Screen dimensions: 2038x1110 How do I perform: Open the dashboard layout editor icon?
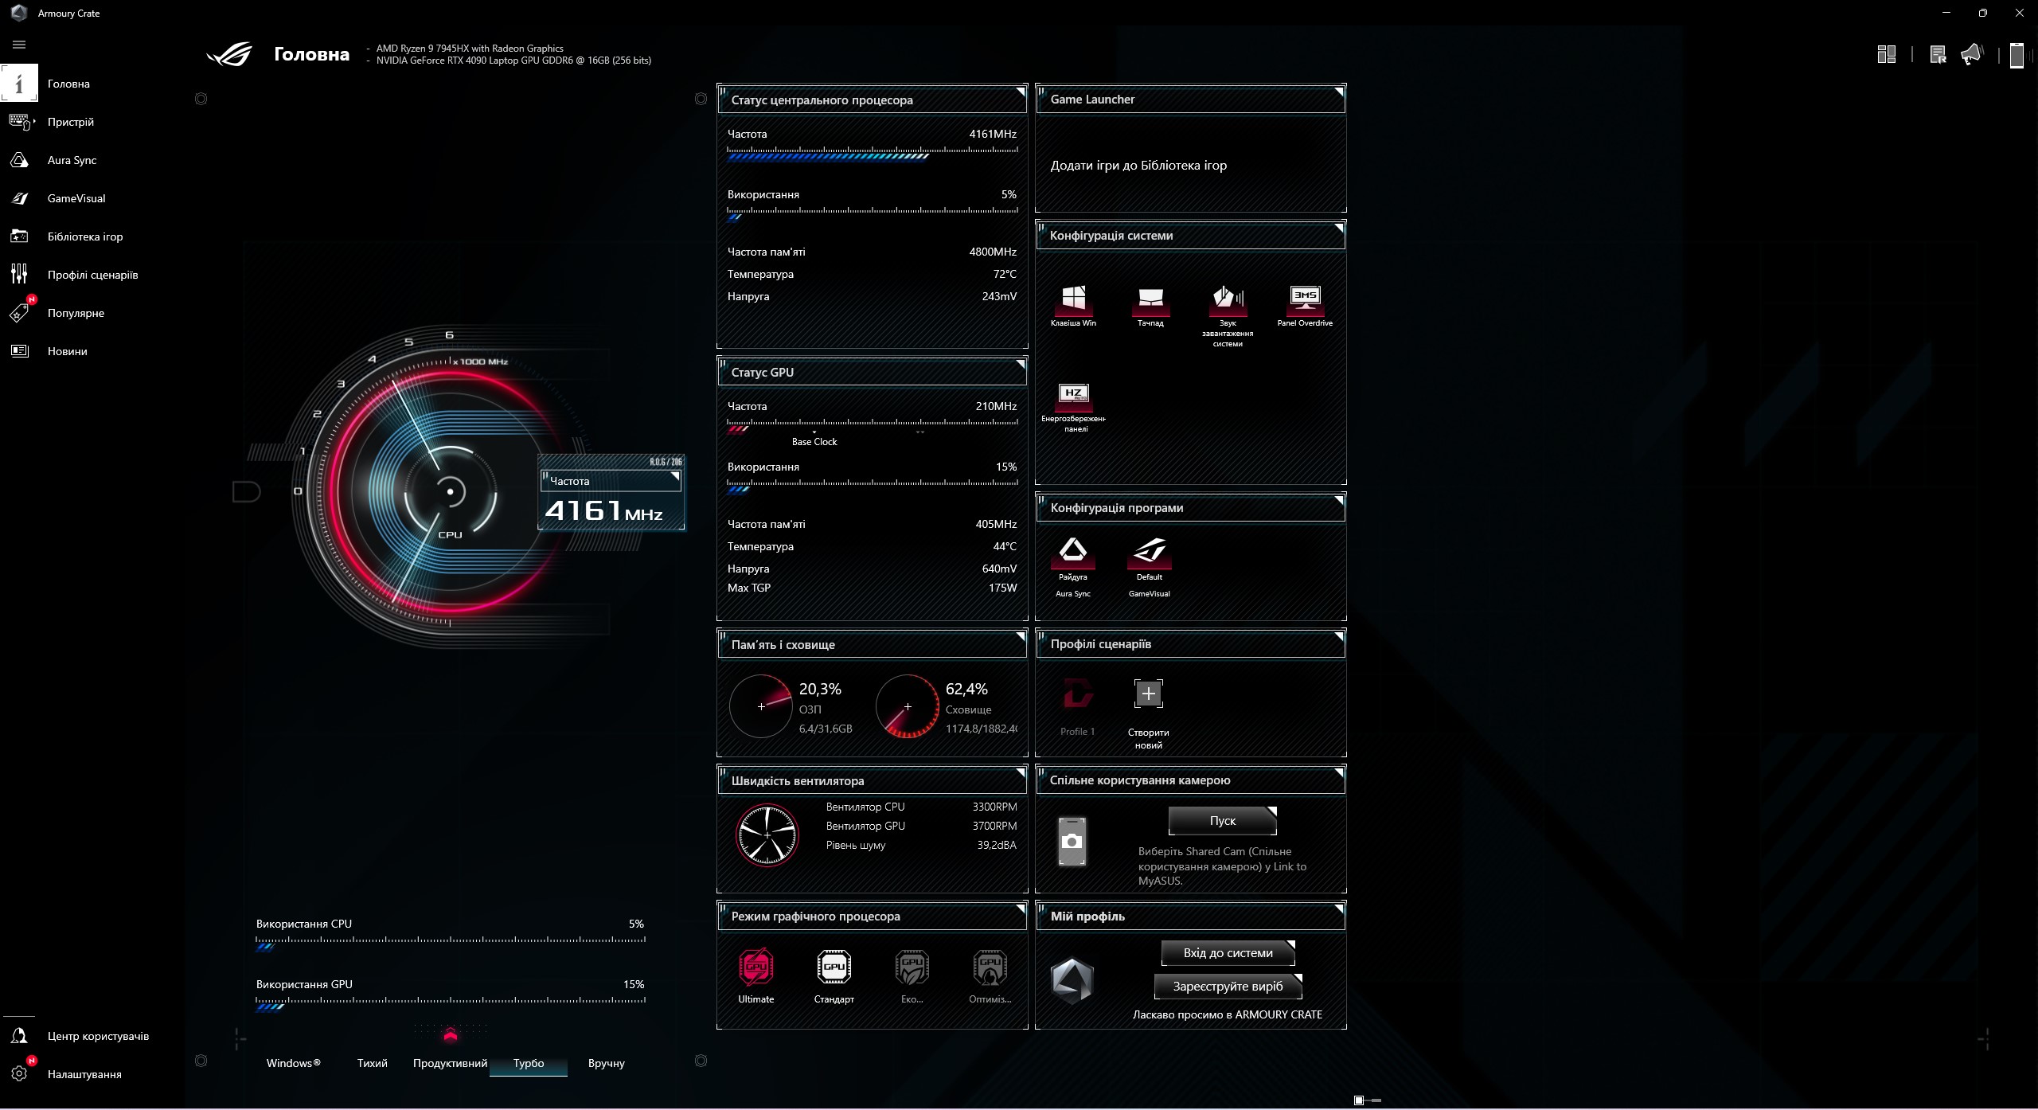click(x=1886, y=54)
